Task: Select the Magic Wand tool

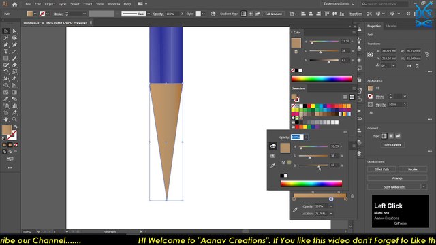Action: [6, 38]
